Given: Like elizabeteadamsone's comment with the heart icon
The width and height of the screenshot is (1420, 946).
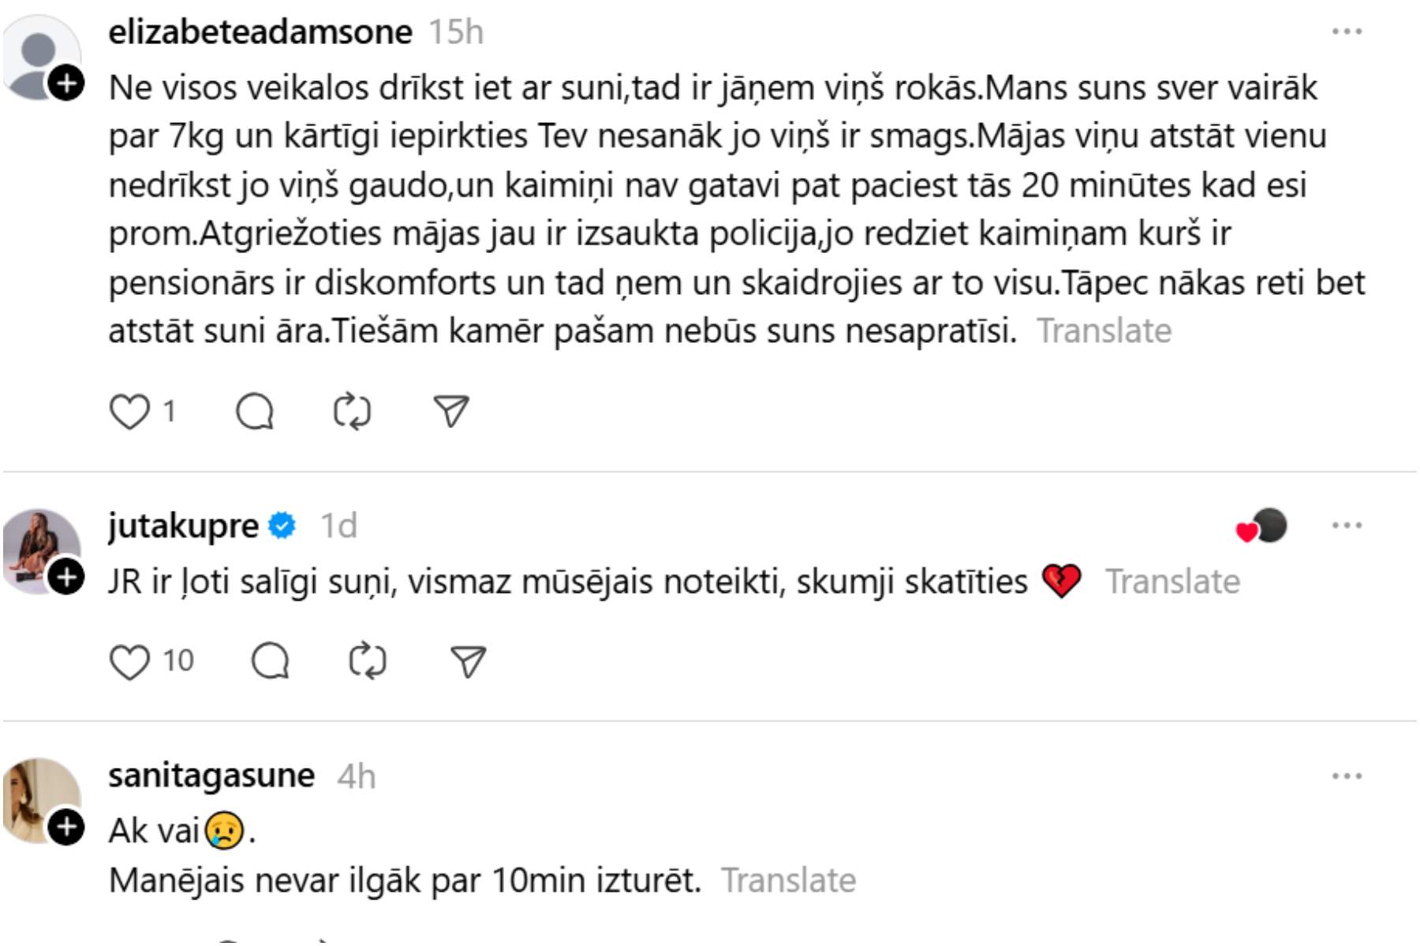Looking at the screenshot, I should pyautogui.click(x=129, y=412).
